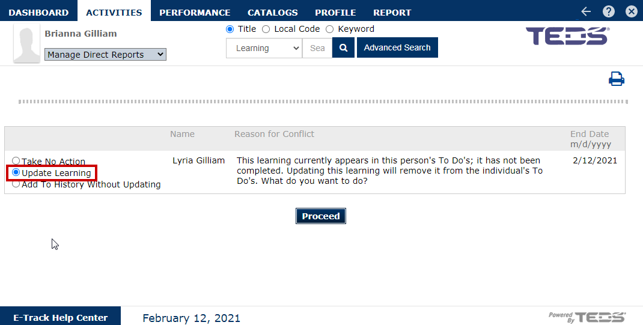The width and height of the screenshot is (643, 325).
Task: Click the TEDS logo at top right
Action: 567,36
